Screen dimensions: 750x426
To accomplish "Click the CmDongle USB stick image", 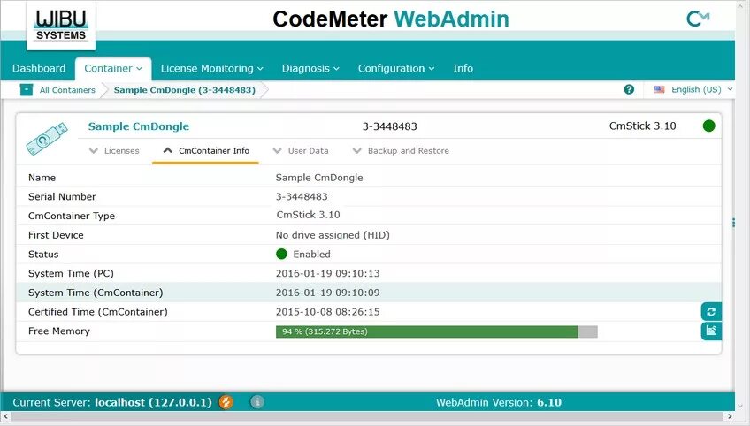I will (x=47, y=139).
